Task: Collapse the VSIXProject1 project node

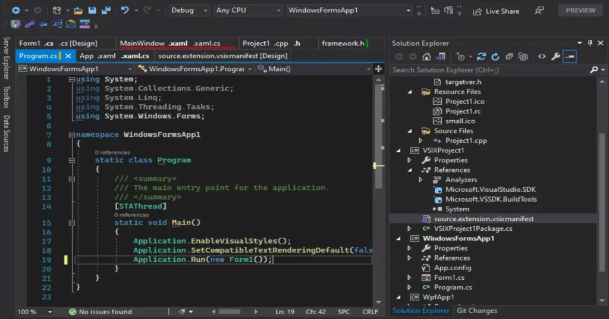Action: pyautogui.click(x=398, y=151)
